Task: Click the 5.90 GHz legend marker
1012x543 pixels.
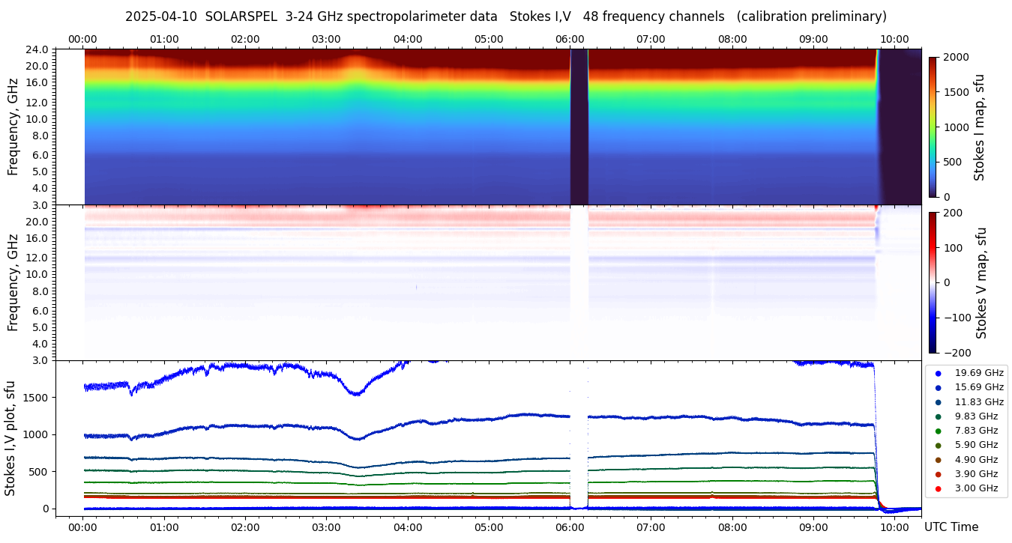Action: (x=938, y=446)
